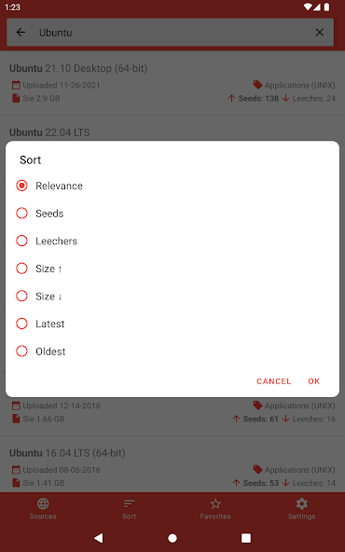Focus the Ubuntu search input field

[x=171, y=33]
